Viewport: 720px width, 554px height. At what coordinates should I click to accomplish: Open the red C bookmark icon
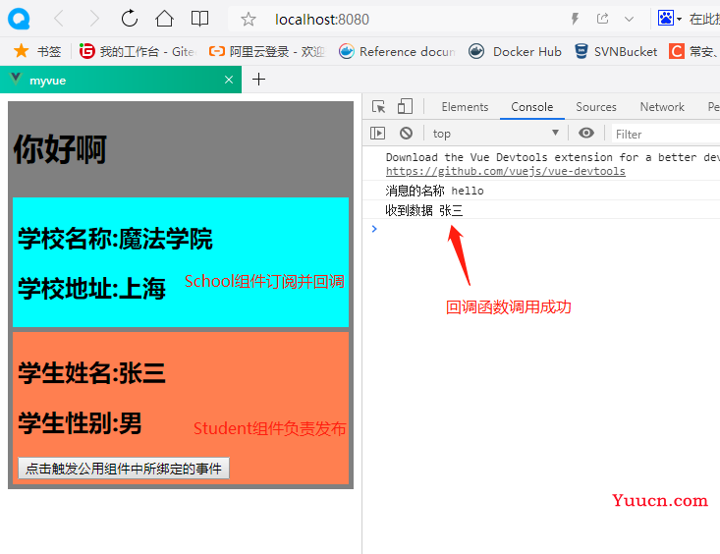[677, 51]
